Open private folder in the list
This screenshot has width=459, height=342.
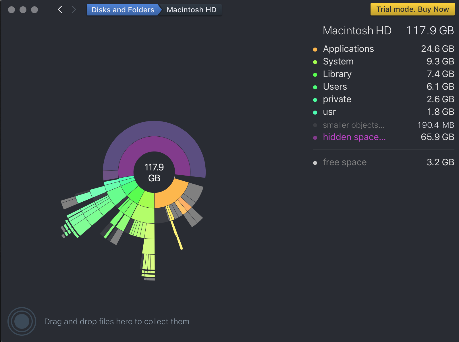pyautogui.click(x=383, y=99)
